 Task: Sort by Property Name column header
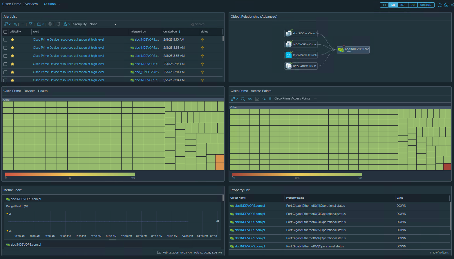[295, 198]
